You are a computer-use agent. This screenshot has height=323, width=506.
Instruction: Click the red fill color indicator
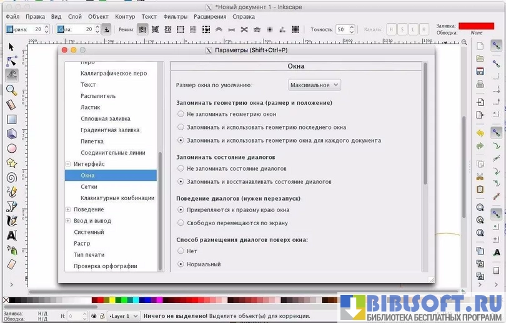pyautogui.click(x=476, y=26)
